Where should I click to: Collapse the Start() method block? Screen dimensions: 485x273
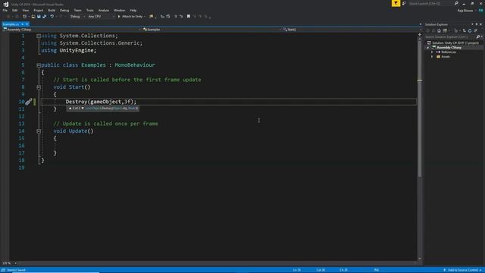pyautogui.click(x=39, y=87)
